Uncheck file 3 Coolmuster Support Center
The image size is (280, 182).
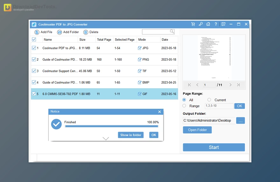coord(34,71)
